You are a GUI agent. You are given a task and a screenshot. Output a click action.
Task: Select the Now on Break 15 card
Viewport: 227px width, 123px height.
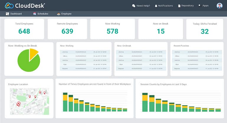coord(161,29)
